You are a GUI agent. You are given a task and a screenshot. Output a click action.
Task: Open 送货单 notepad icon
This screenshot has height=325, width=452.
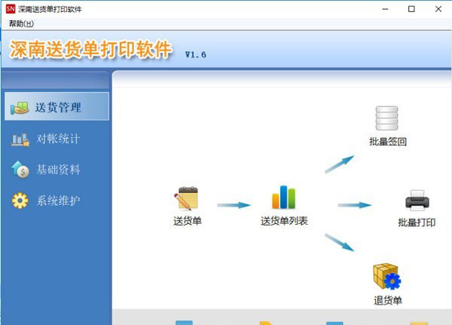186,198
